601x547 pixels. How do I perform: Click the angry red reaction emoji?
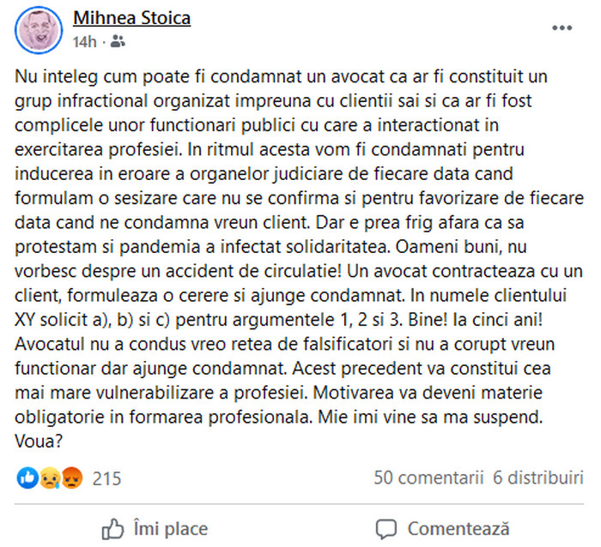(71, 478)
